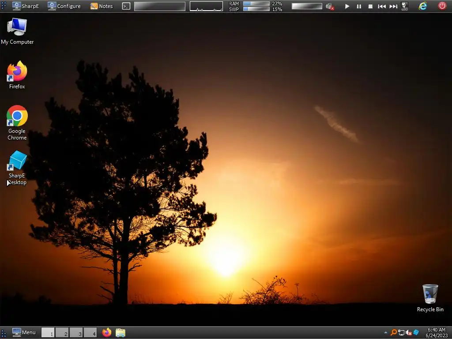
Task: Toggle the muted volume mixer icon in top bar
Action: (330, 6)
